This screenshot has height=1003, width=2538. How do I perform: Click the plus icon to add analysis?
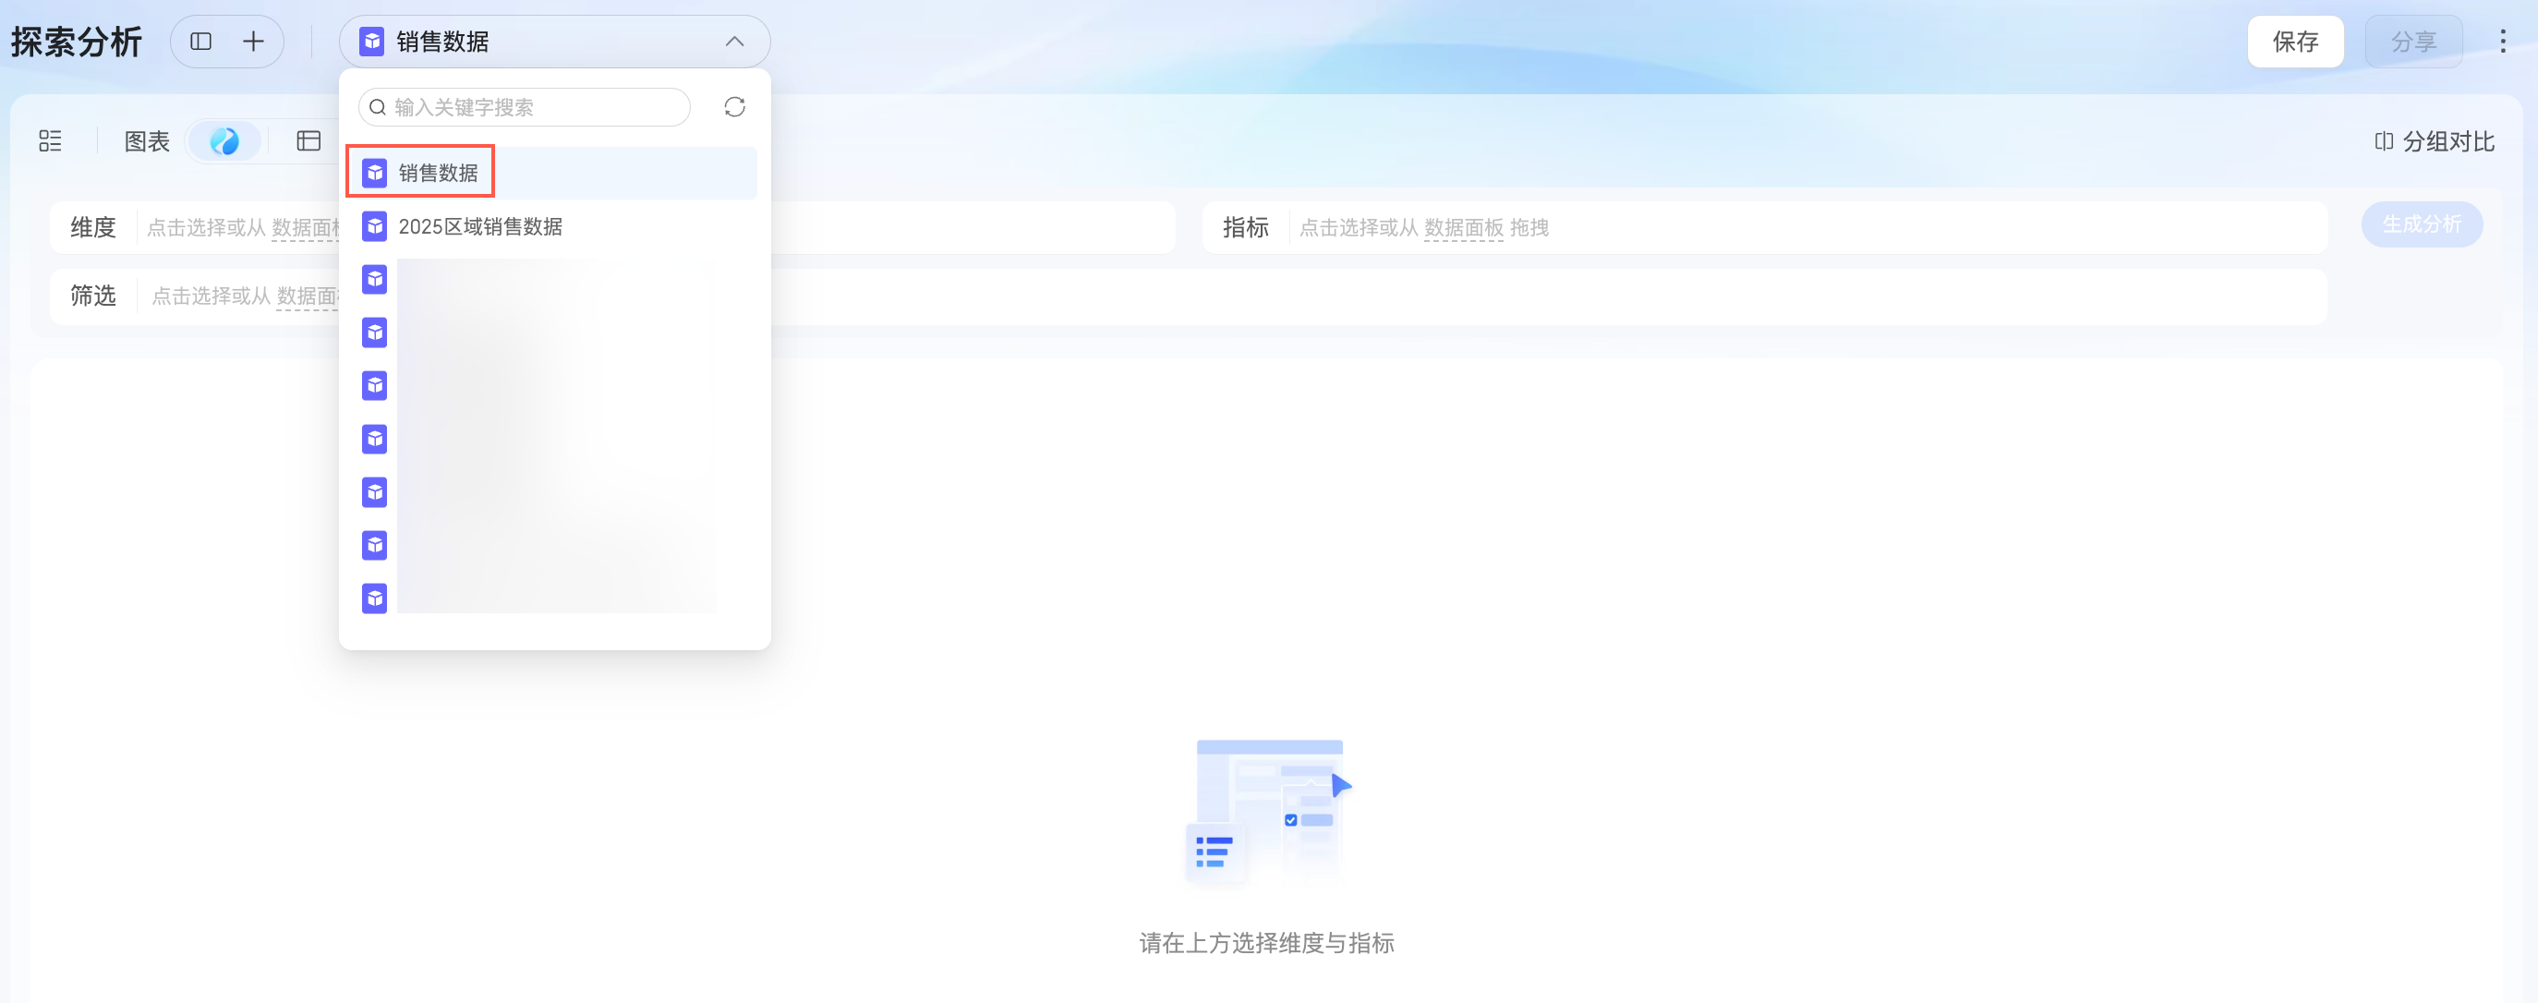pos(253,42)
